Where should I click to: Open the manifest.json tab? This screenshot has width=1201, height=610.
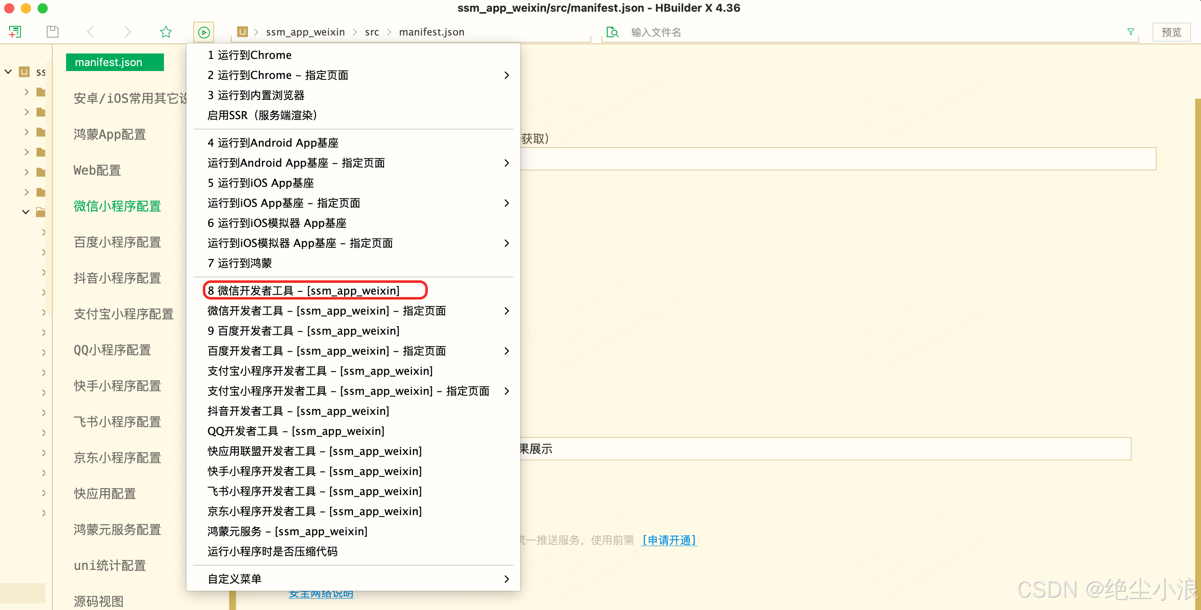(x=115, y=62)
